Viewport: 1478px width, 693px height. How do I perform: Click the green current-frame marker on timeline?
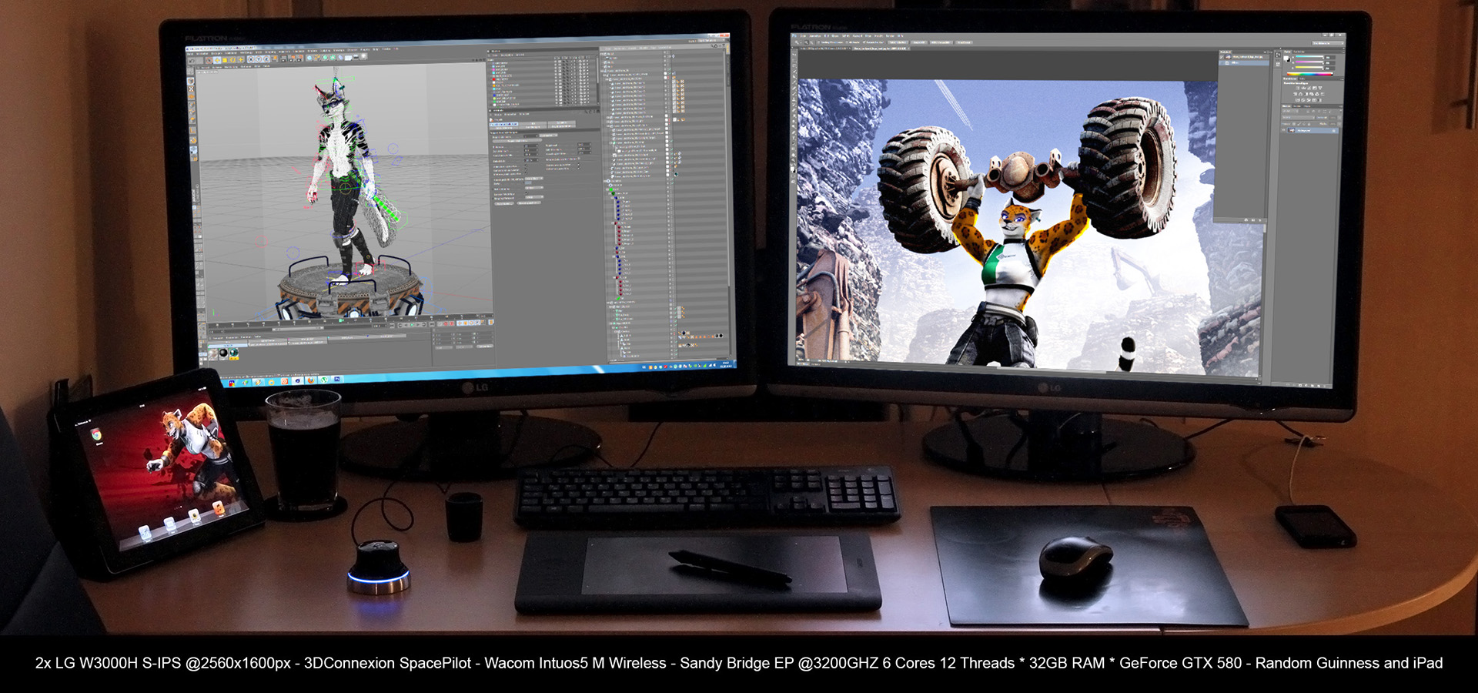(x=341, y=320)
